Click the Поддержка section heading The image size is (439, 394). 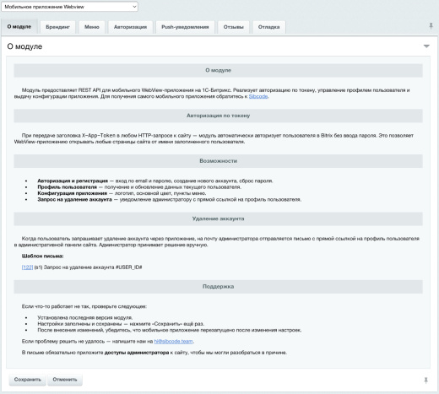point(218,287)
